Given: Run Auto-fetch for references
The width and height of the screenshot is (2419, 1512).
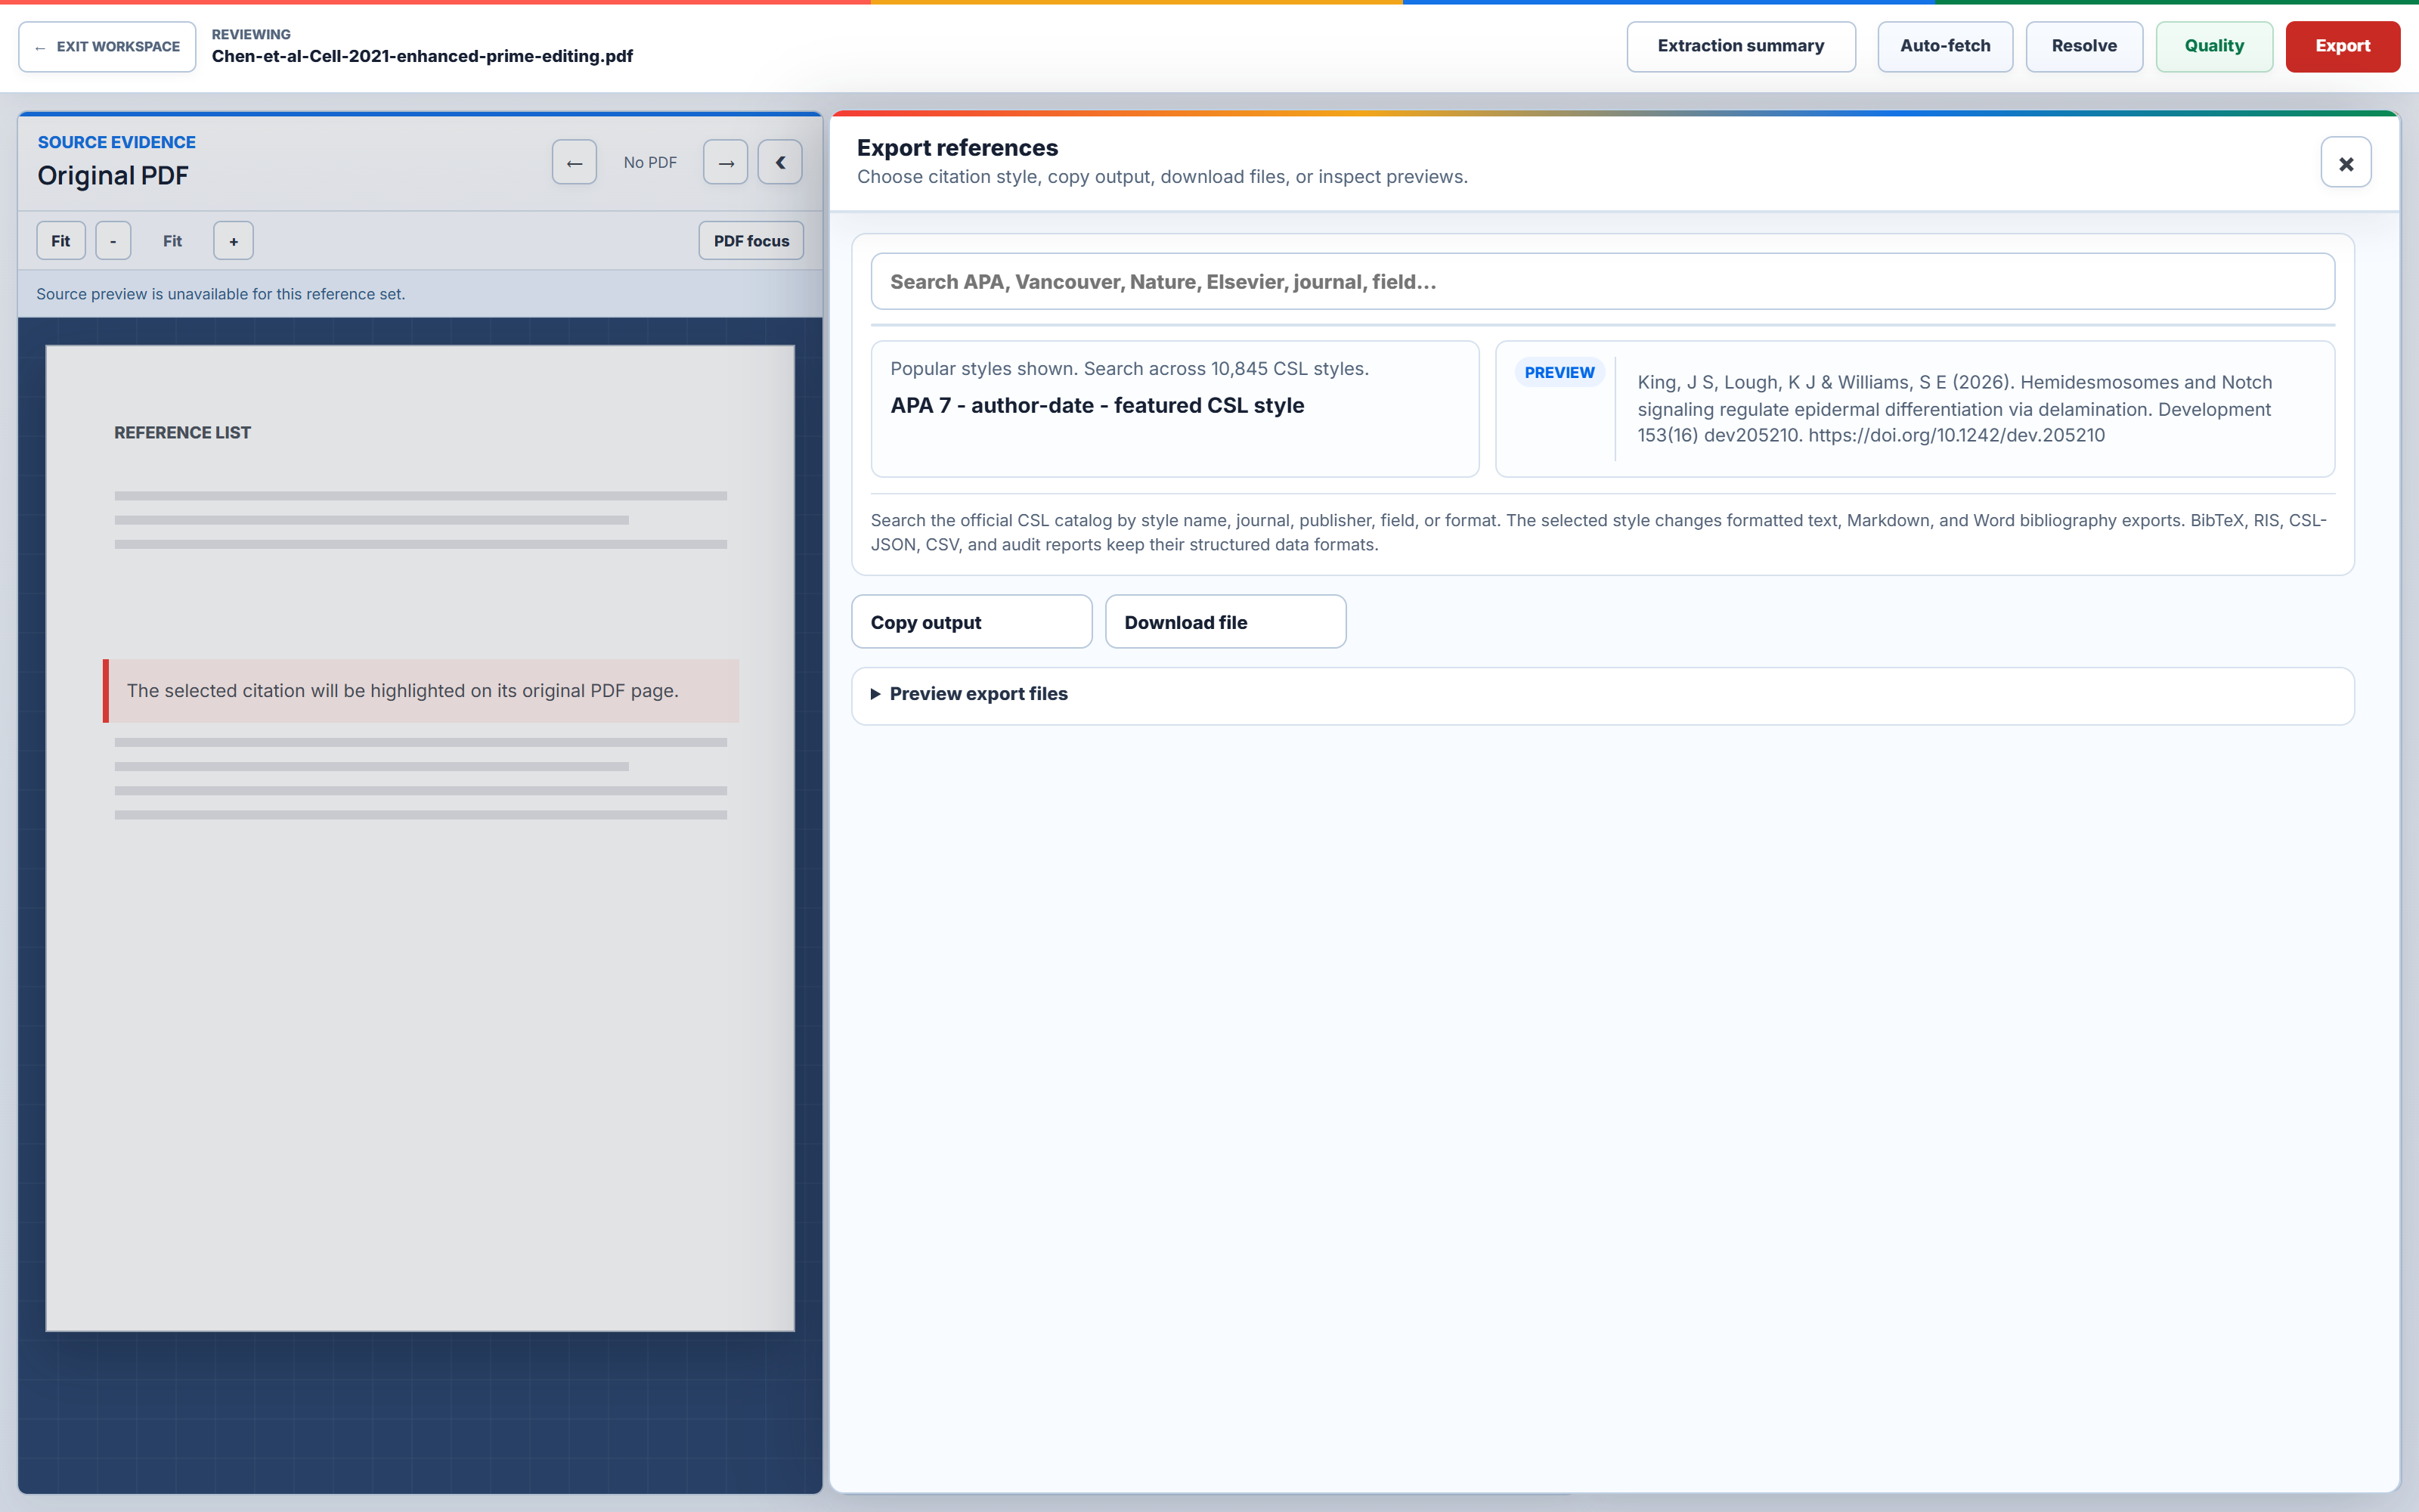Looking at the screenshot, I should point(1944,47).
